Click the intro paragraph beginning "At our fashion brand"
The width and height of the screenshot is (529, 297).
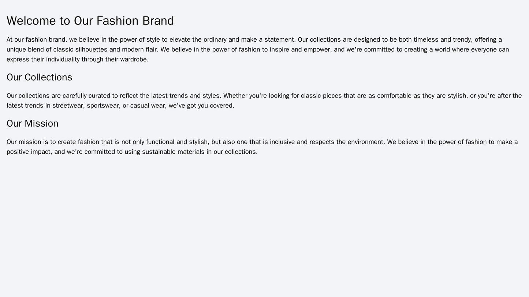[x=256, y=49]
